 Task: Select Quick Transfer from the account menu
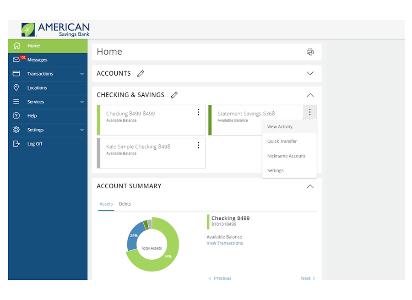[x=289, y=141]
